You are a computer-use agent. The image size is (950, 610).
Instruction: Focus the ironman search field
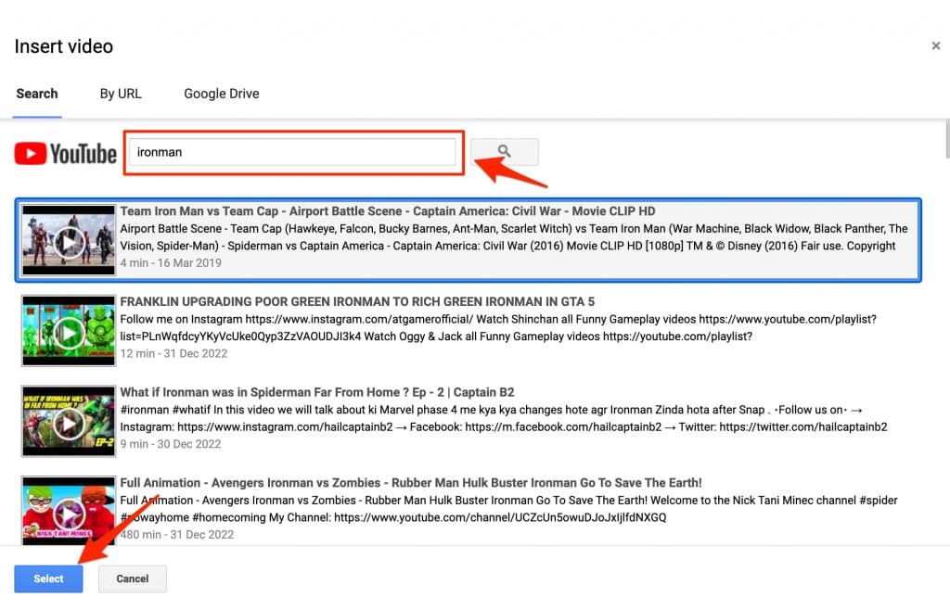coord(292,152)
